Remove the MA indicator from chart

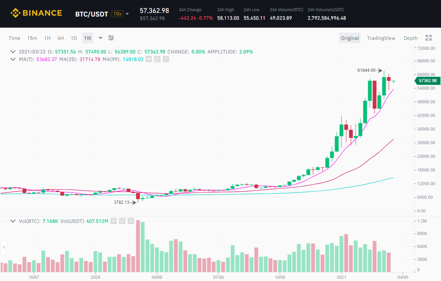point(166,59)
